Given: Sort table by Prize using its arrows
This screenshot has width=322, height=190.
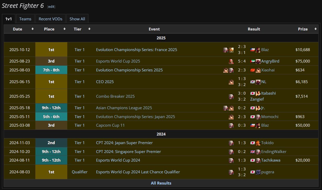Looking at the screenshot, I should 315,29.
